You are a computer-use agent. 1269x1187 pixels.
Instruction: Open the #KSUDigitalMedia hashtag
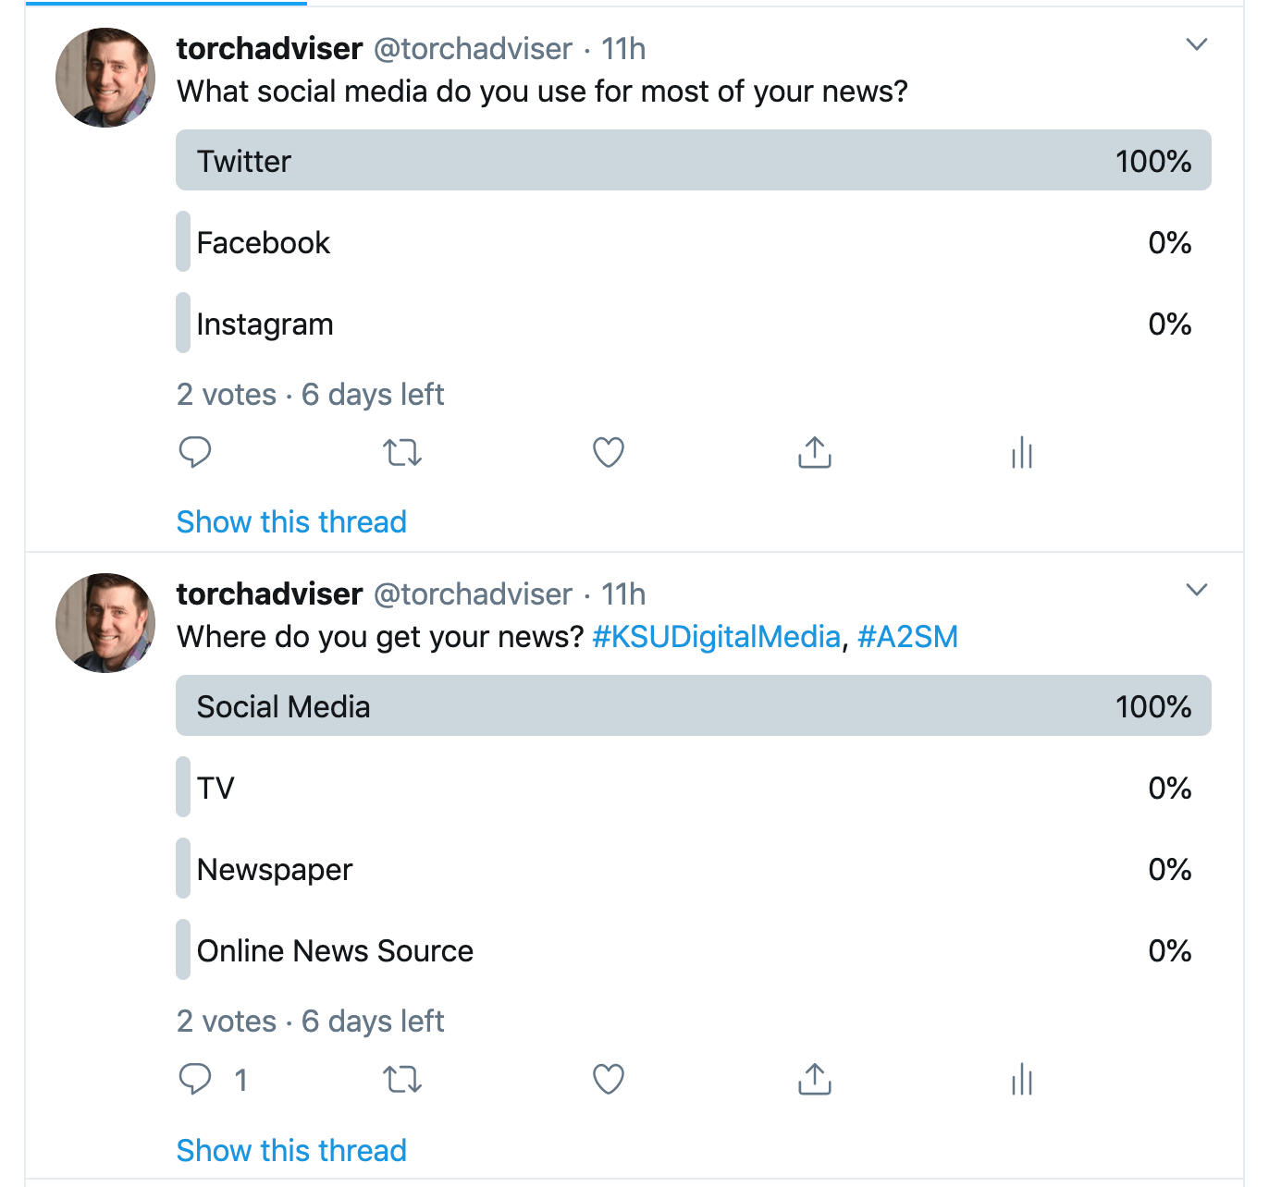click(x=716, y=637)
